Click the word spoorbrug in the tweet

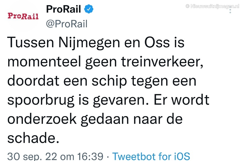(41, 100)
